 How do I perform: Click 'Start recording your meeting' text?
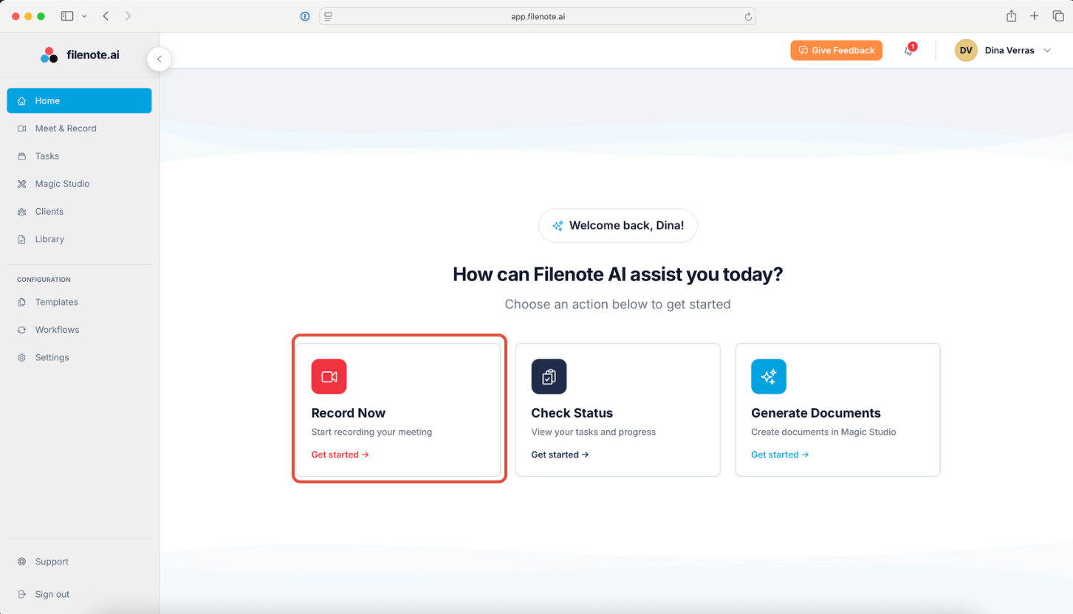[x=371, y=432]
